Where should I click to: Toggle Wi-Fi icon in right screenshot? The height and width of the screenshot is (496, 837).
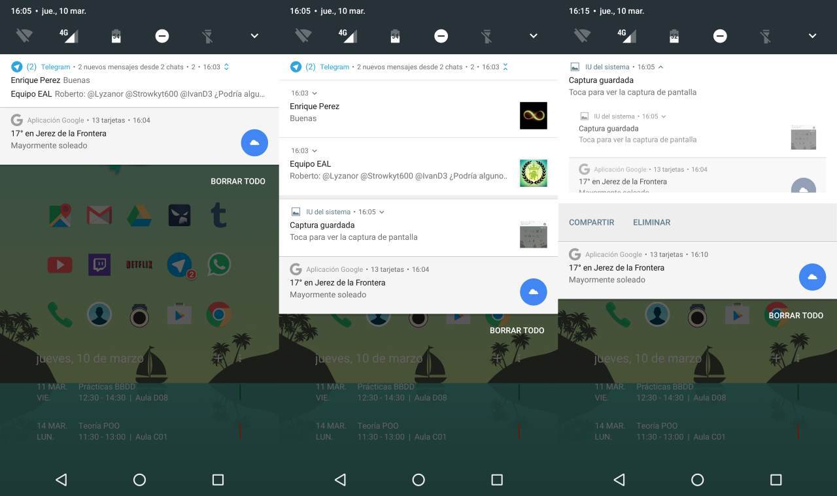(582, 35)
